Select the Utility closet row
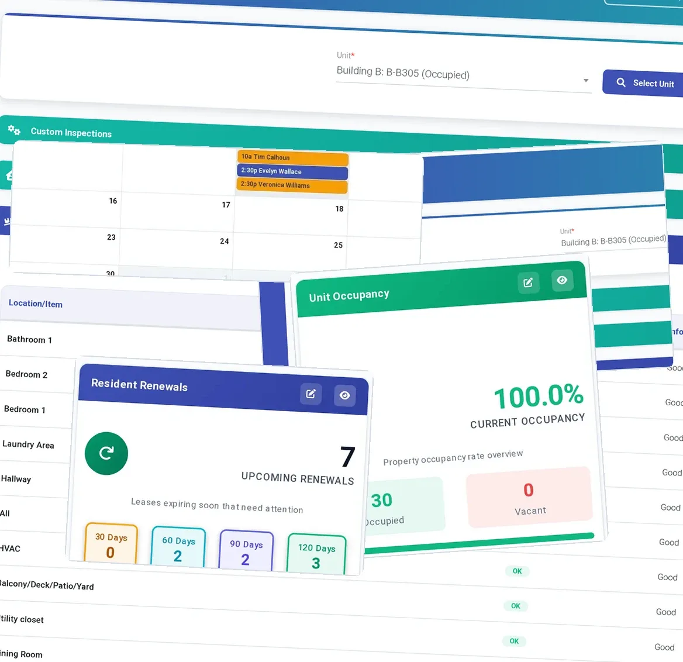This screenshot has width=683, height=662. (22, 619)
